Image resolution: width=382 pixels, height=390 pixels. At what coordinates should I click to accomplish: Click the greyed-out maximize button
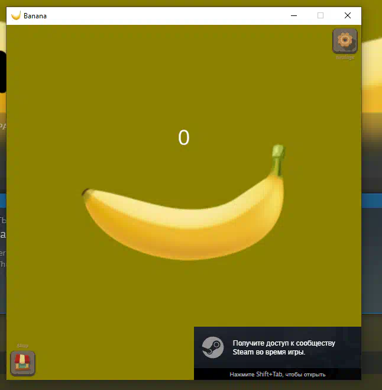(321, 15)
